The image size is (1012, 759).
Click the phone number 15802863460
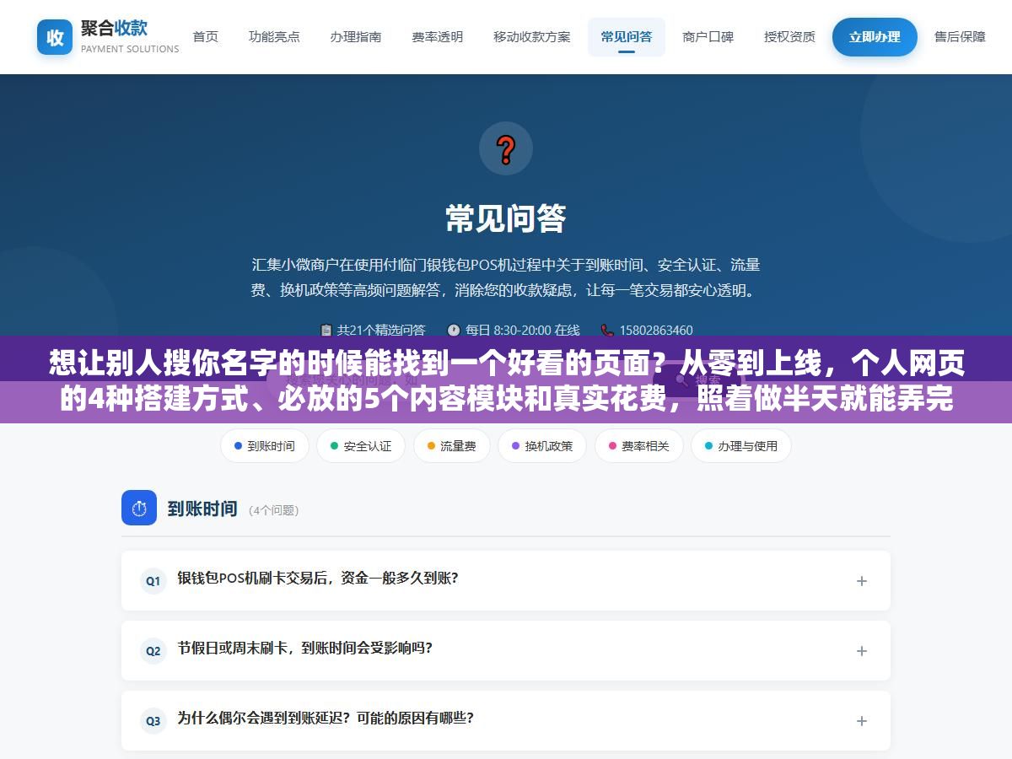point(656,331)
